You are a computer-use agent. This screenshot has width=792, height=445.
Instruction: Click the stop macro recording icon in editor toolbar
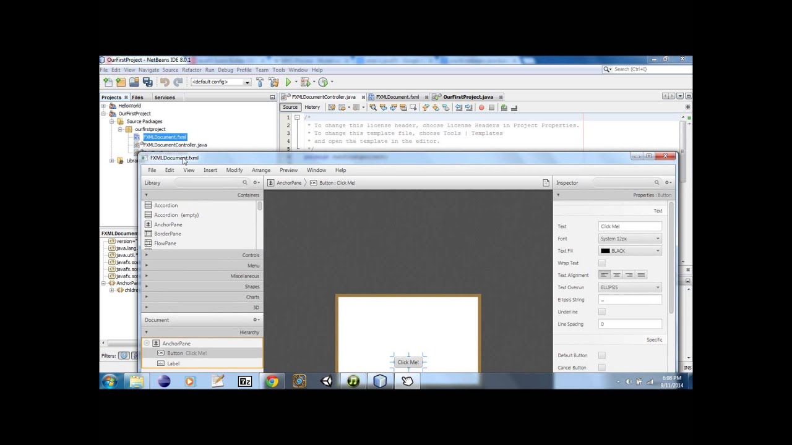[492, 108]
